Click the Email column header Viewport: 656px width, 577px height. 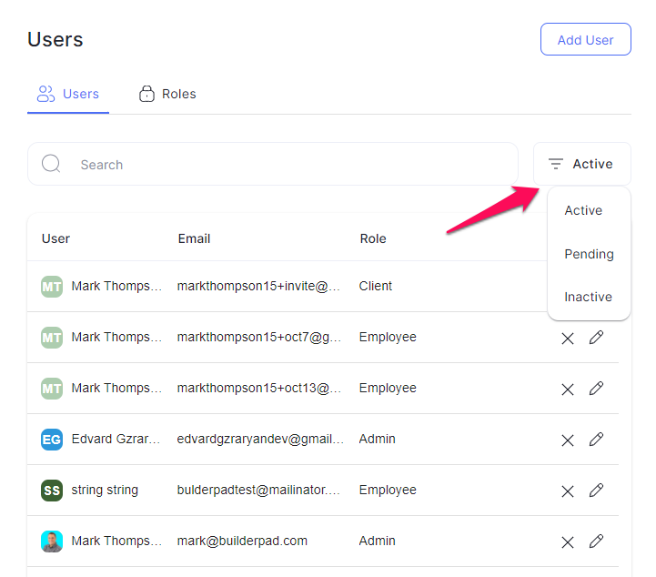194,238
